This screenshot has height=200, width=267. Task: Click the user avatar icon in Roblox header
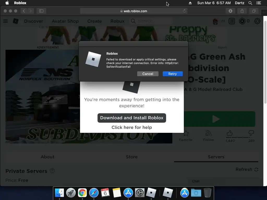[215, 21]
